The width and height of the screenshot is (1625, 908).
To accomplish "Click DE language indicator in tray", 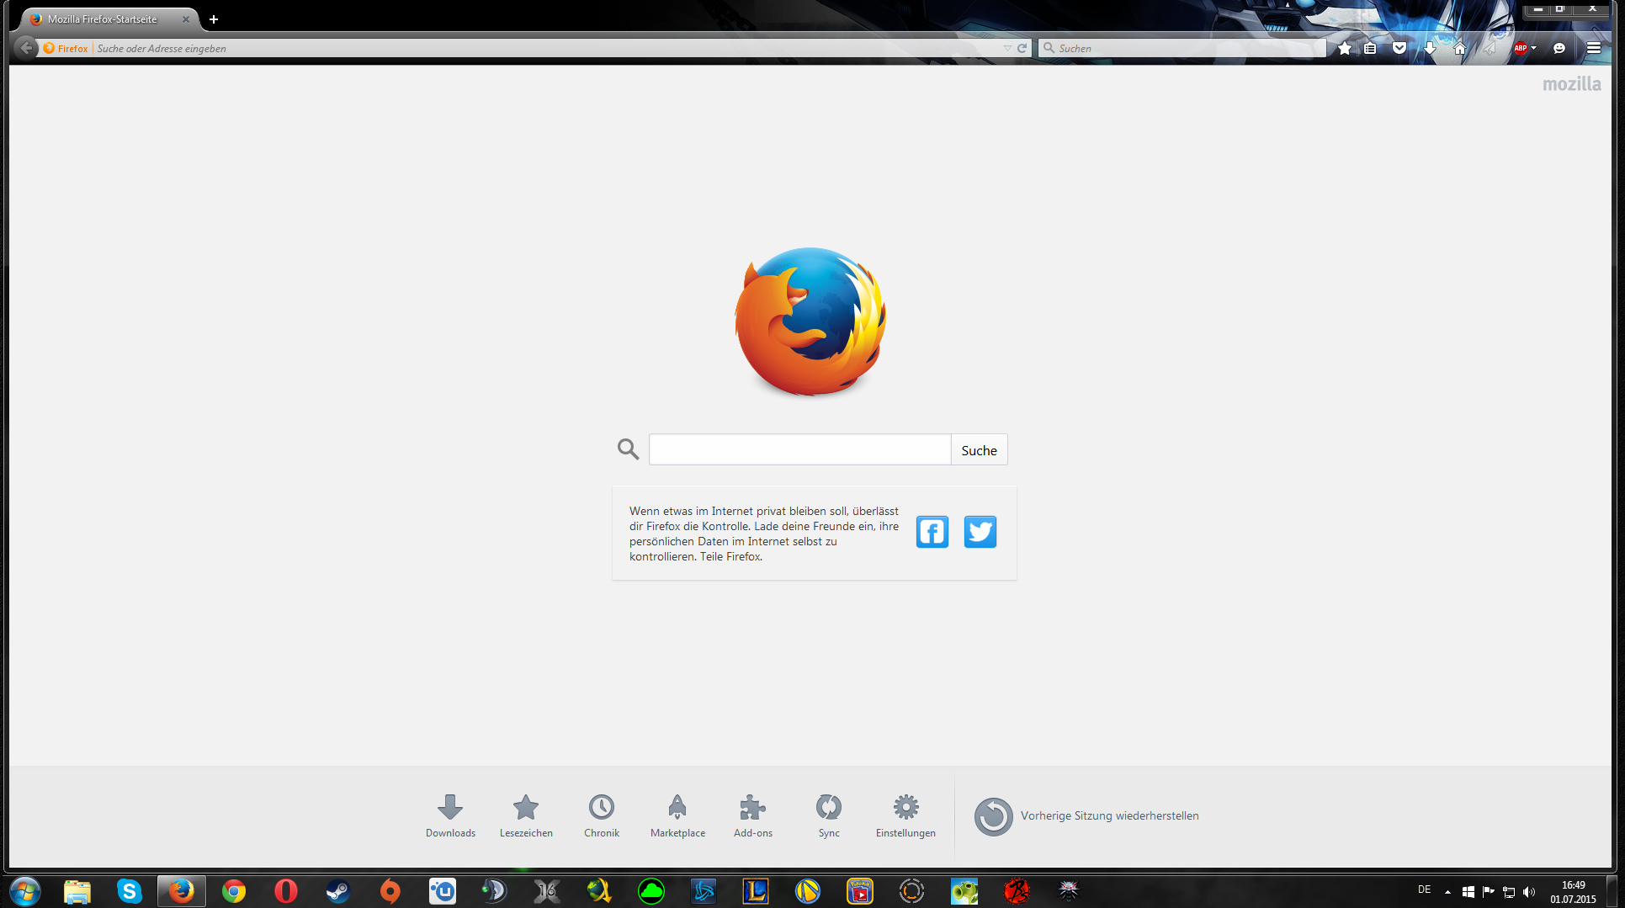I will tap(1425, 889).
